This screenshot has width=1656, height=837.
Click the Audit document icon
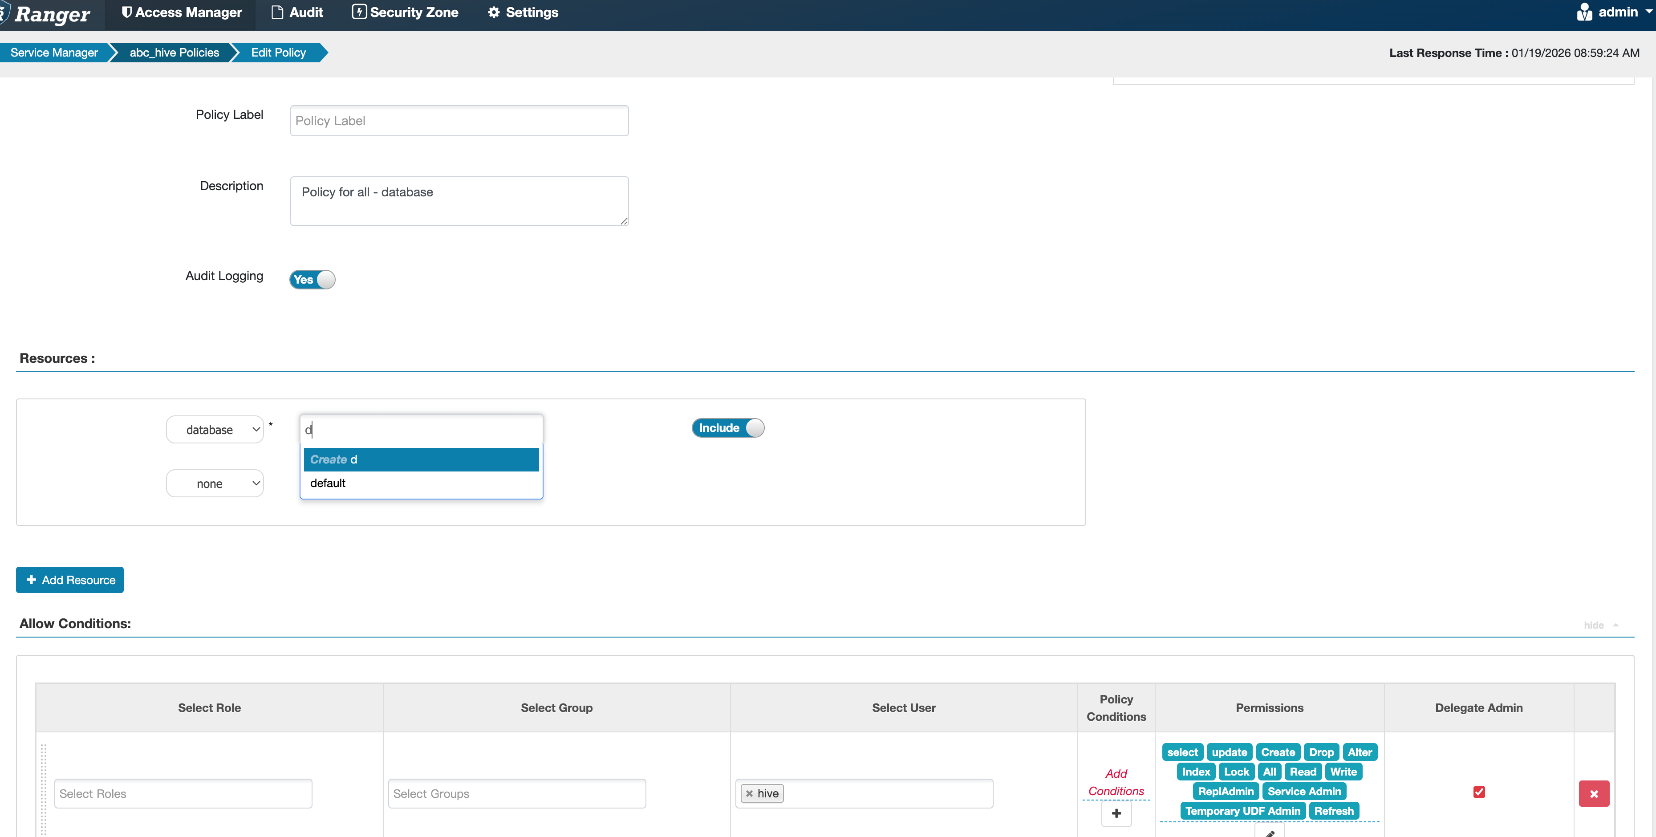pos(277,12)
